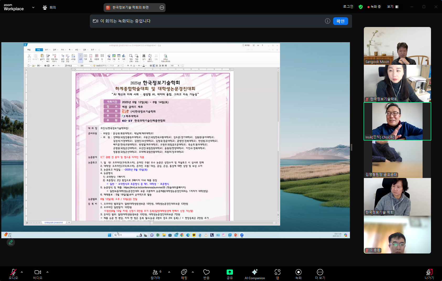This screenshot has height=281, width=442.
Task: Click the green share screen icon
Action: pos(230,272)
